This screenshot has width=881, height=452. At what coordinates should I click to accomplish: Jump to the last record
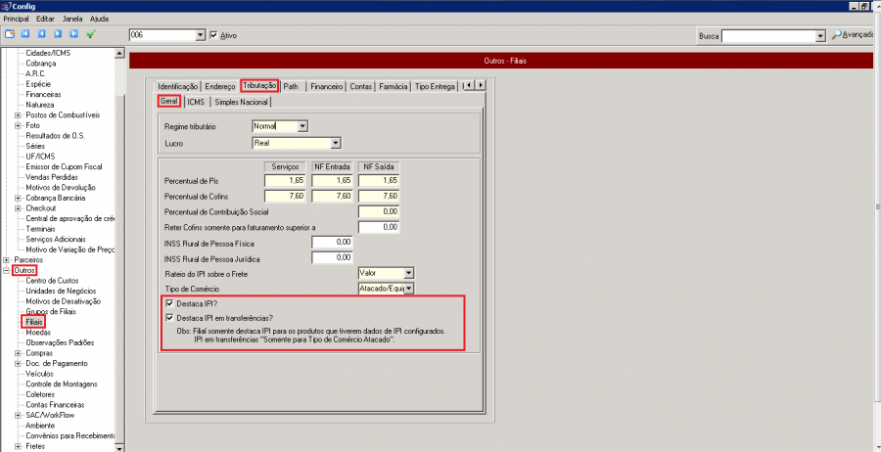click(x=72, y=34)
